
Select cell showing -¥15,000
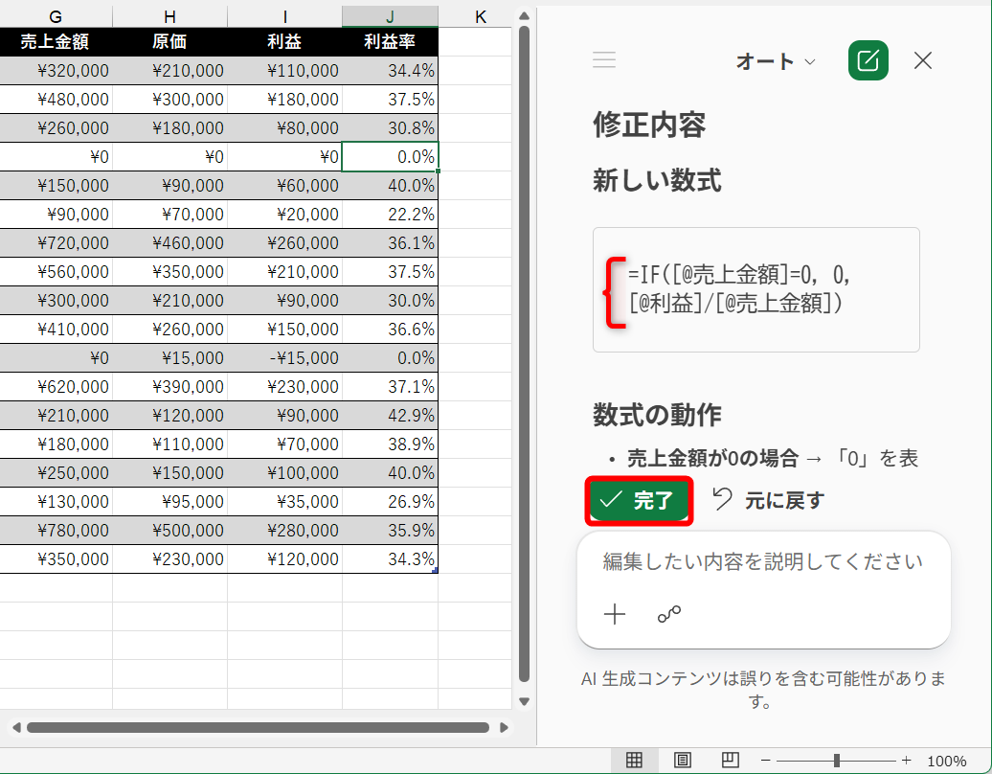(x=284, y=357)
